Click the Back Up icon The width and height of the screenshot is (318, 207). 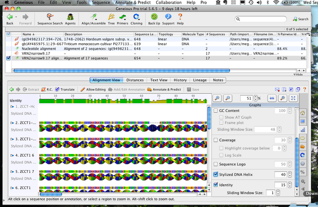[x=154, y=17]
